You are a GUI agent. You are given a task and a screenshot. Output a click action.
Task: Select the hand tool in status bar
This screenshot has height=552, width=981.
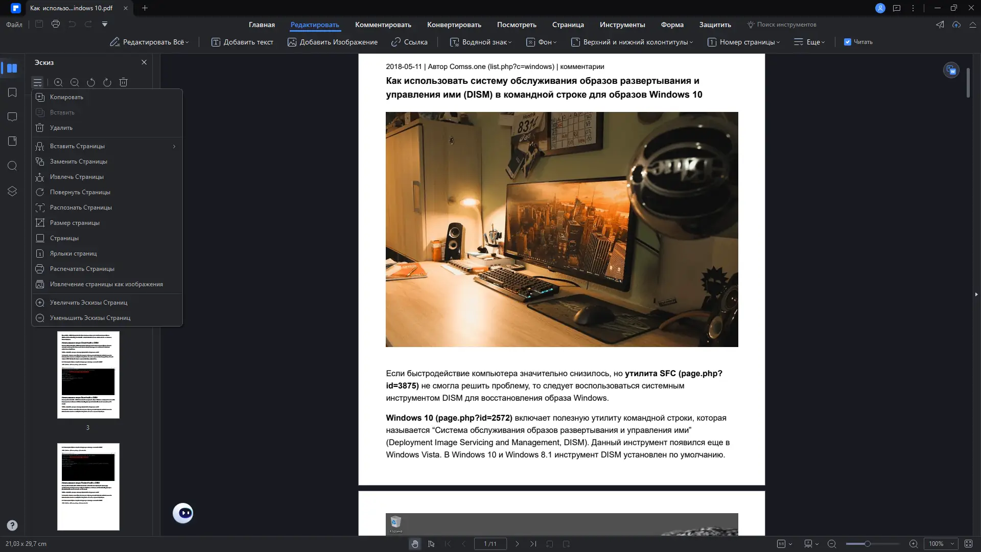click(x=415, y=544)
